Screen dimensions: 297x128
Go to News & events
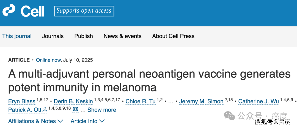click(x=123, y=36)
